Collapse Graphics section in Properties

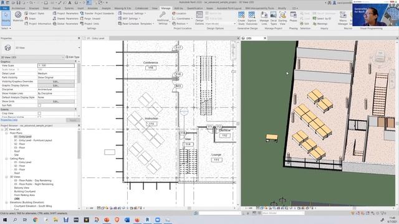[75, 62]
